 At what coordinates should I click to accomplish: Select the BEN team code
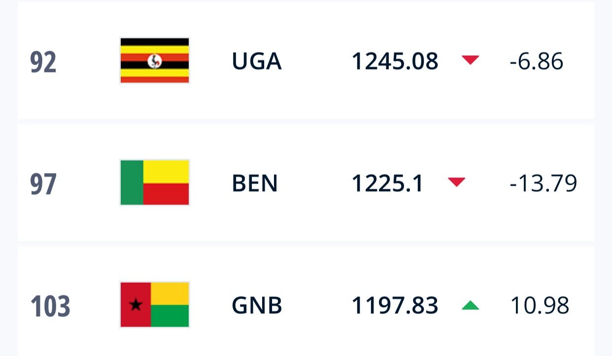point(255,184)
